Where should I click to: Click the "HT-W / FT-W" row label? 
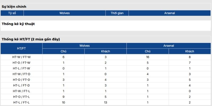(x=21, y=57)
